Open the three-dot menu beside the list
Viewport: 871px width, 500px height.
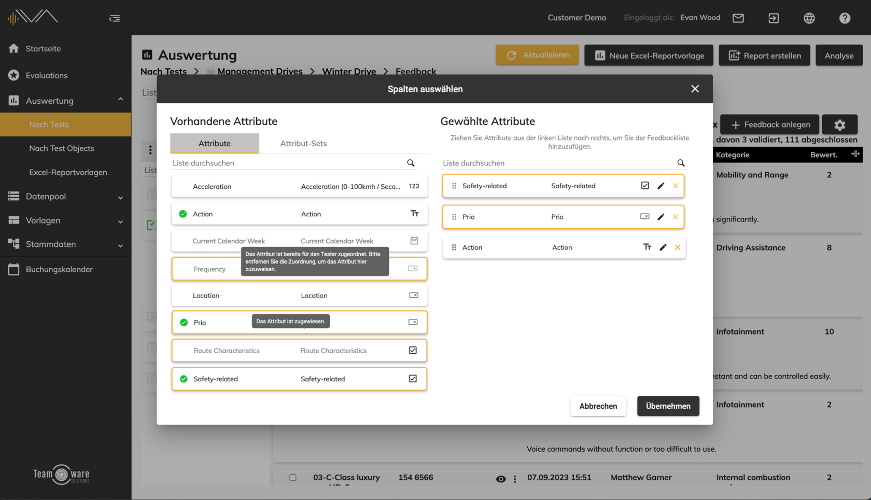tap(150, 150)
